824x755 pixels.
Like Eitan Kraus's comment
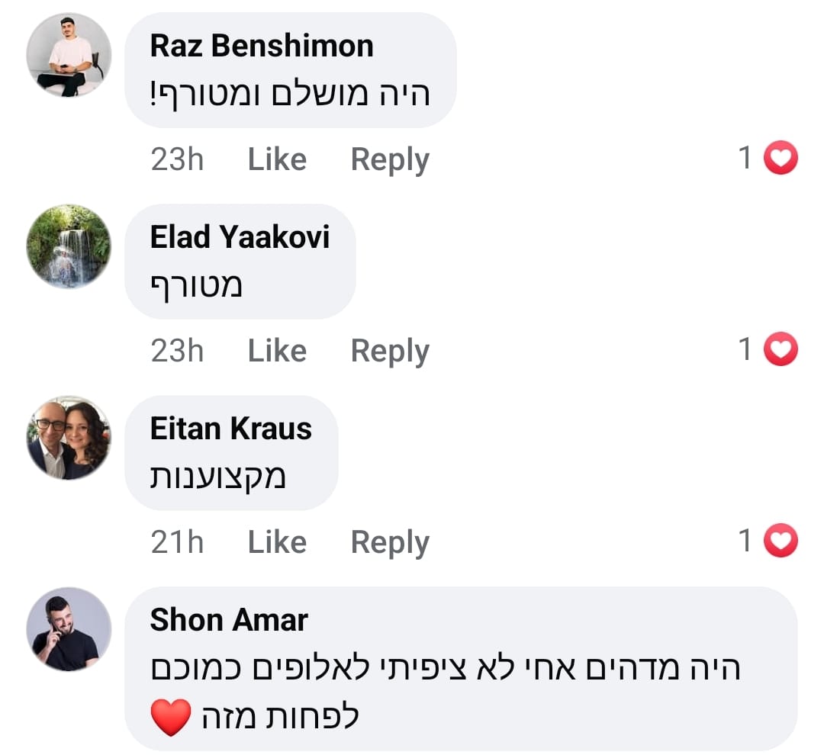[x=277, y=542]
